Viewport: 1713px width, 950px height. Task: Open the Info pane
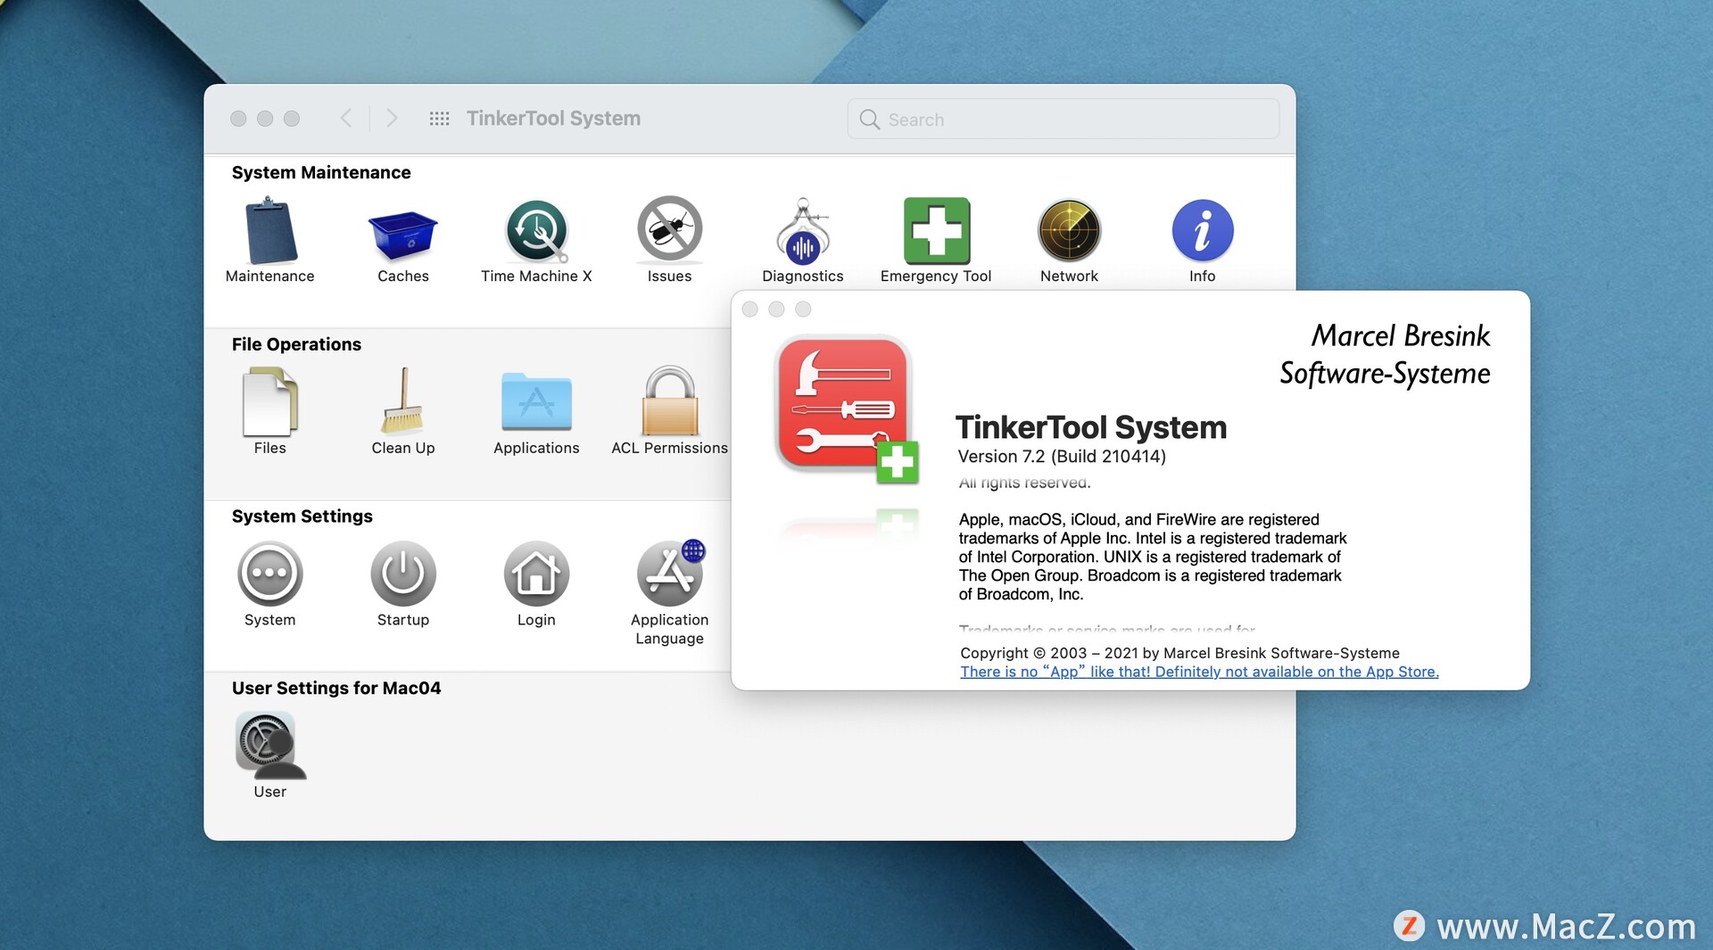click(1202, 239)
